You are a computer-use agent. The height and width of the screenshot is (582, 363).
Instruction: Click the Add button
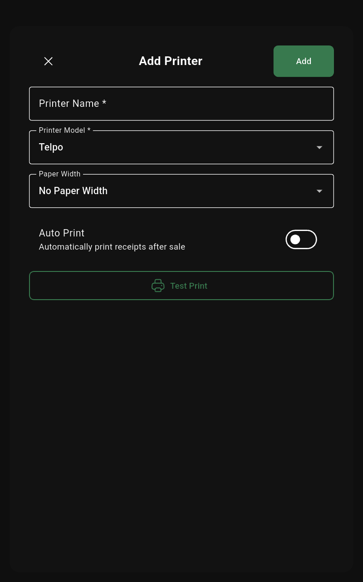(x=304, y=61)
